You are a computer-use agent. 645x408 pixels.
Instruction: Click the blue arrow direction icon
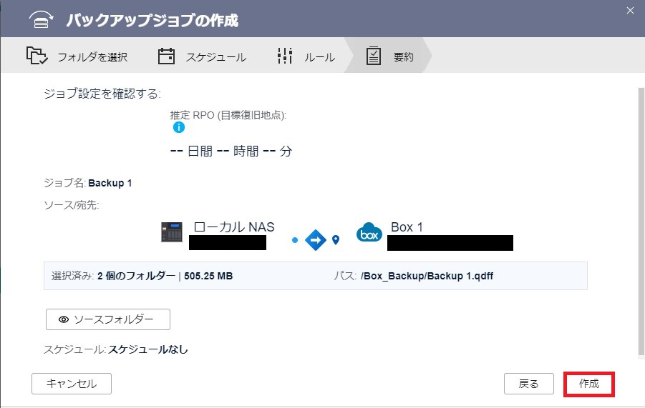tap(316, 240)
